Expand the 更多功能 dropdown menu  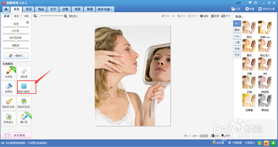pos(105,9)
